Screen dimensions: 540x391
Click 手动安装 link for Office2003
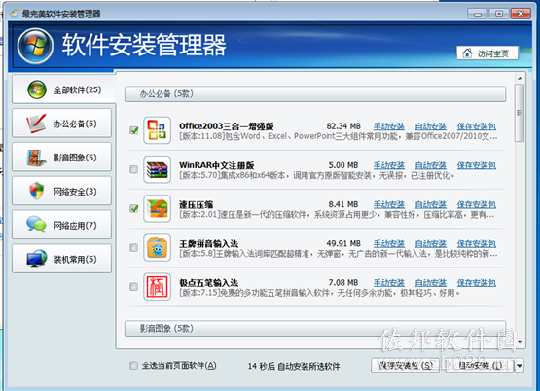(x=389, y=126)
